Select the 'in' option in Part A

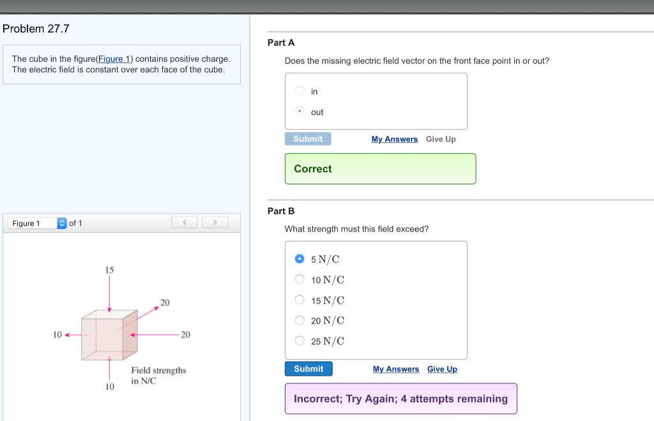[x=300, y=91]
